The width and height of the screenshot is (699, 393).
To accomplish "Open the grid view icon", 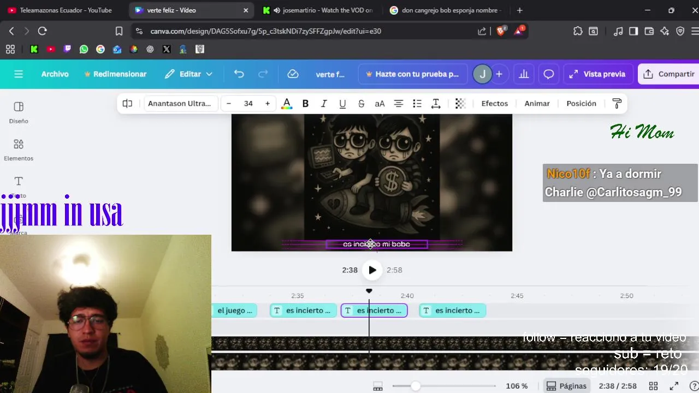I will point(653,386).
